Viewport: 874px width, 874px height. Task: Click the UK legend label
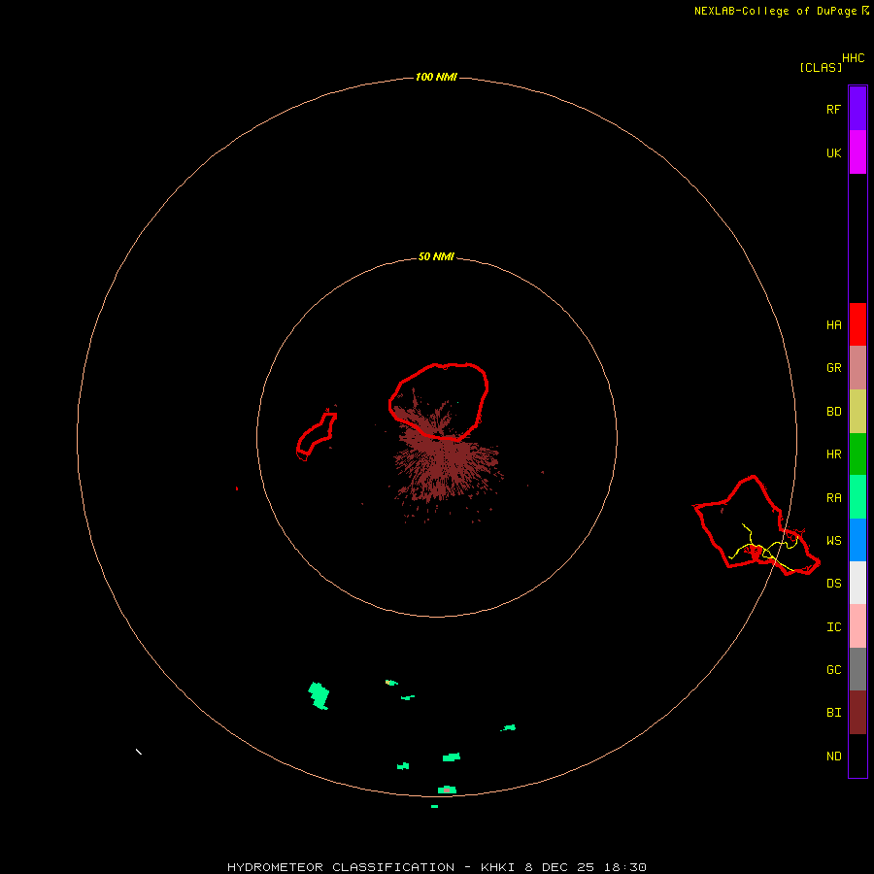(833, 153)
